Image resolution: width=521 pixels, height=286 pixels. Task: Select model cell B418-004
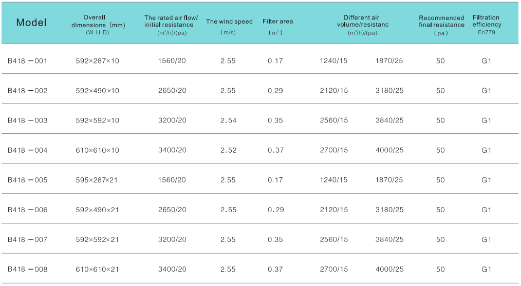point(28,150)
